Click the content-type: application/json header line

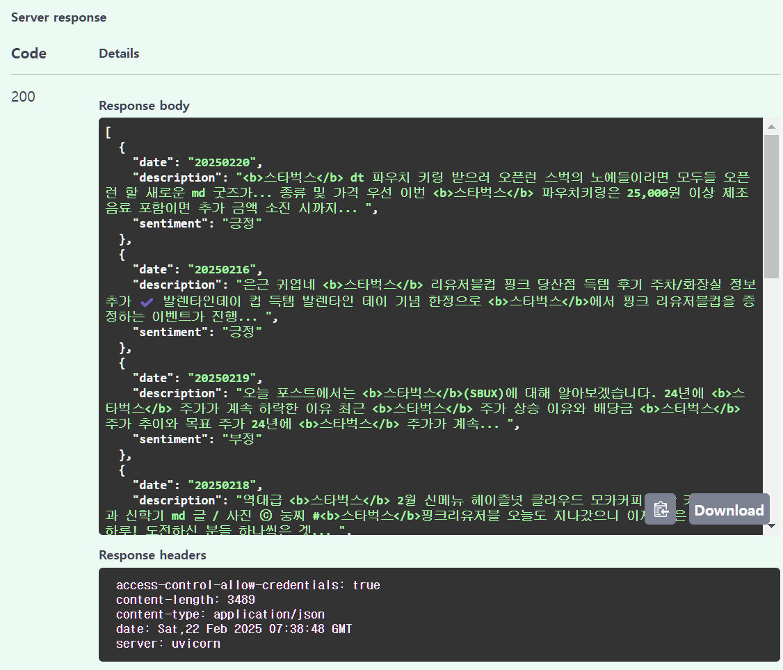[220, 614]
